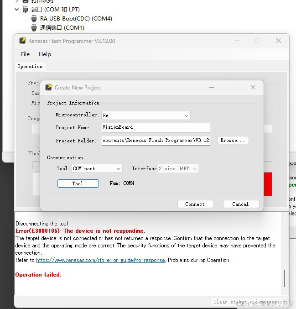Click the Disconnecting the tool log line
The width and height of the screenshot is (296, 309).
point(42,224)
